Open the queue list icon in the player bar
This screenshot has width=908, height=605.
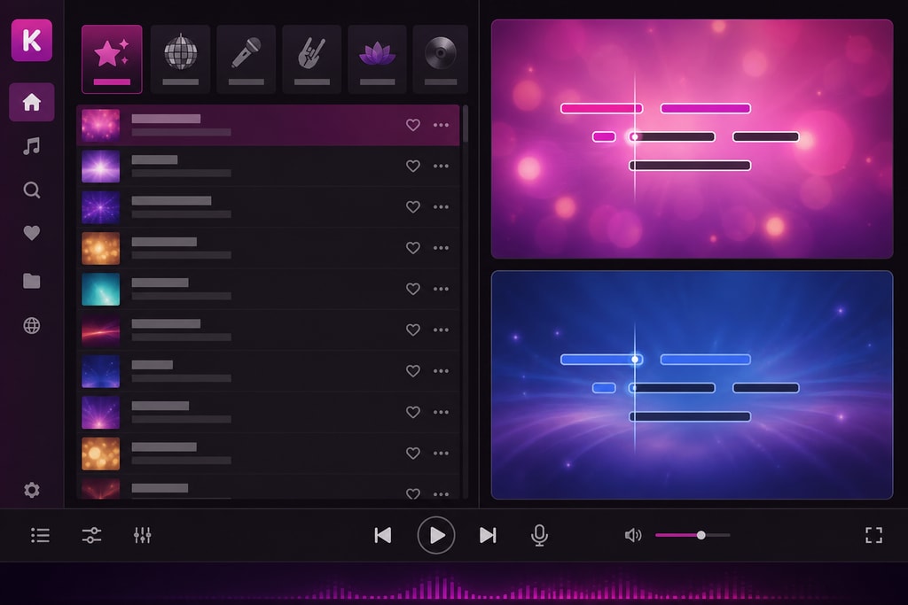40,535
